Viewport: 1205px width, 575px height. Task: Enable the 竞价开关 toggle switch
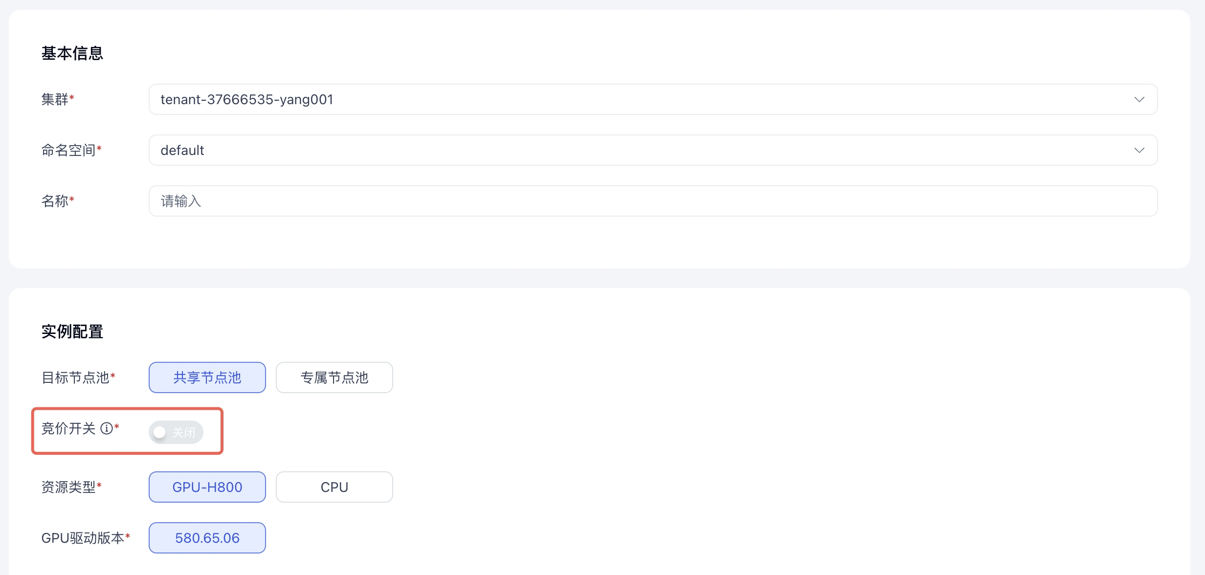[x=176, y=432]
